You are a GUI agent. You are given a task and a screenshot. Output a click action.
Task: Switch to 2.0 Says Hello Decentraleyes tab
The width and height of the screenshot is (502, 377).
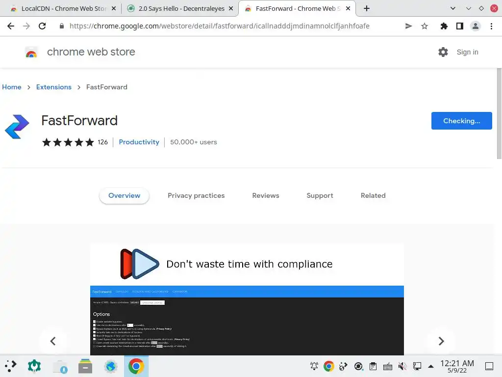point(180,9)
